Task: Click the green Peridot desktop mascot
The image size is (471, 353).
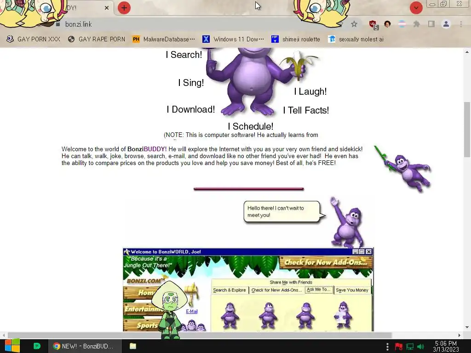Action: 169,309
